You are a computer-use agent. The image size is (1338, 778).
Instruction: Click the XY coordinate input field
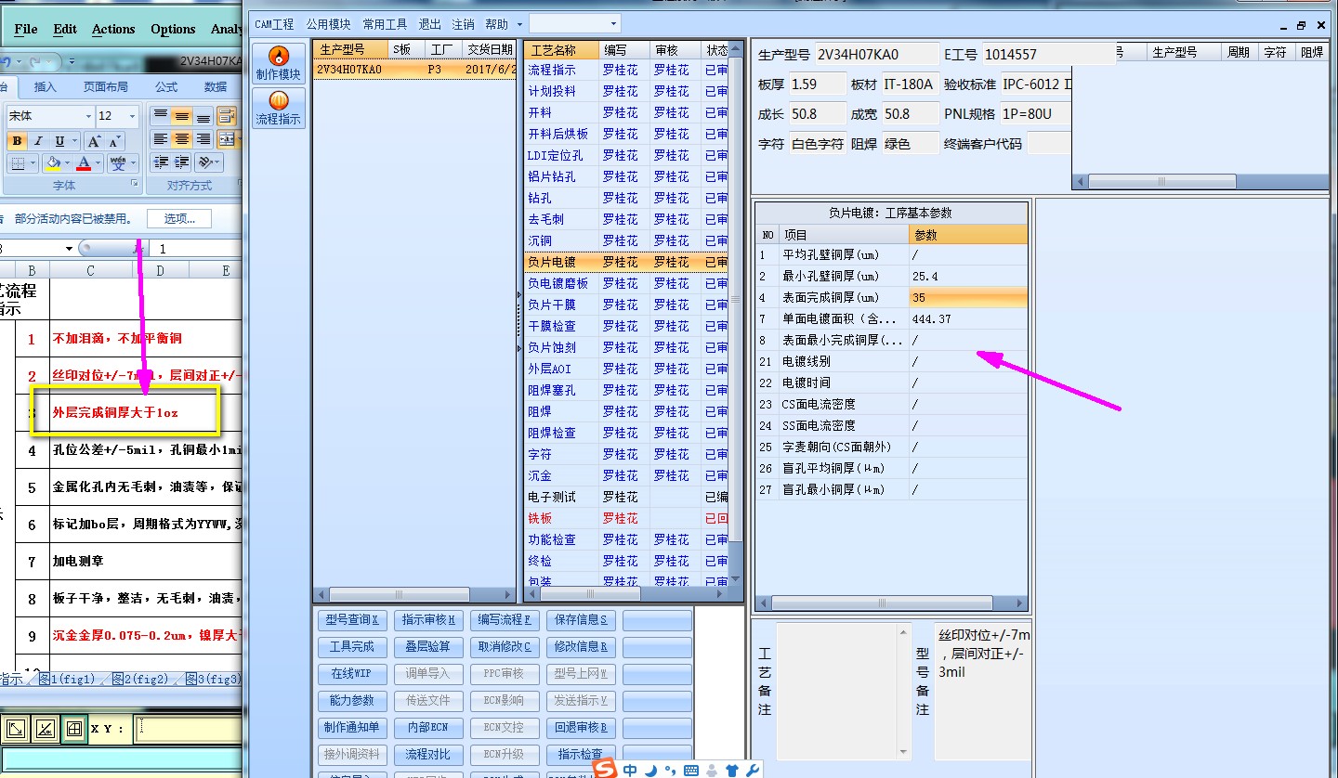(x=190, y=730)
